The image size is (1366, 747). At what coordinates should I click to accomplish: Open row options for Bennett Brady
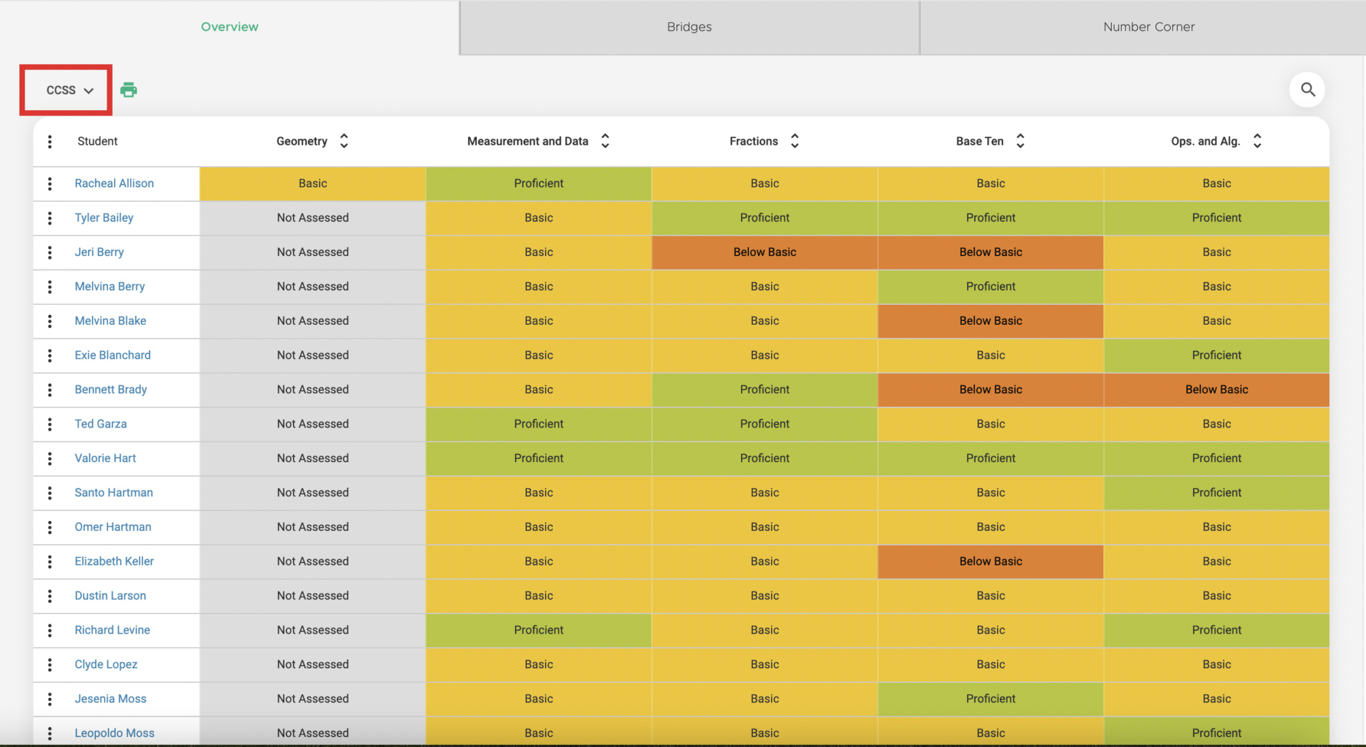pyautogui.click(x=50, y=390)
